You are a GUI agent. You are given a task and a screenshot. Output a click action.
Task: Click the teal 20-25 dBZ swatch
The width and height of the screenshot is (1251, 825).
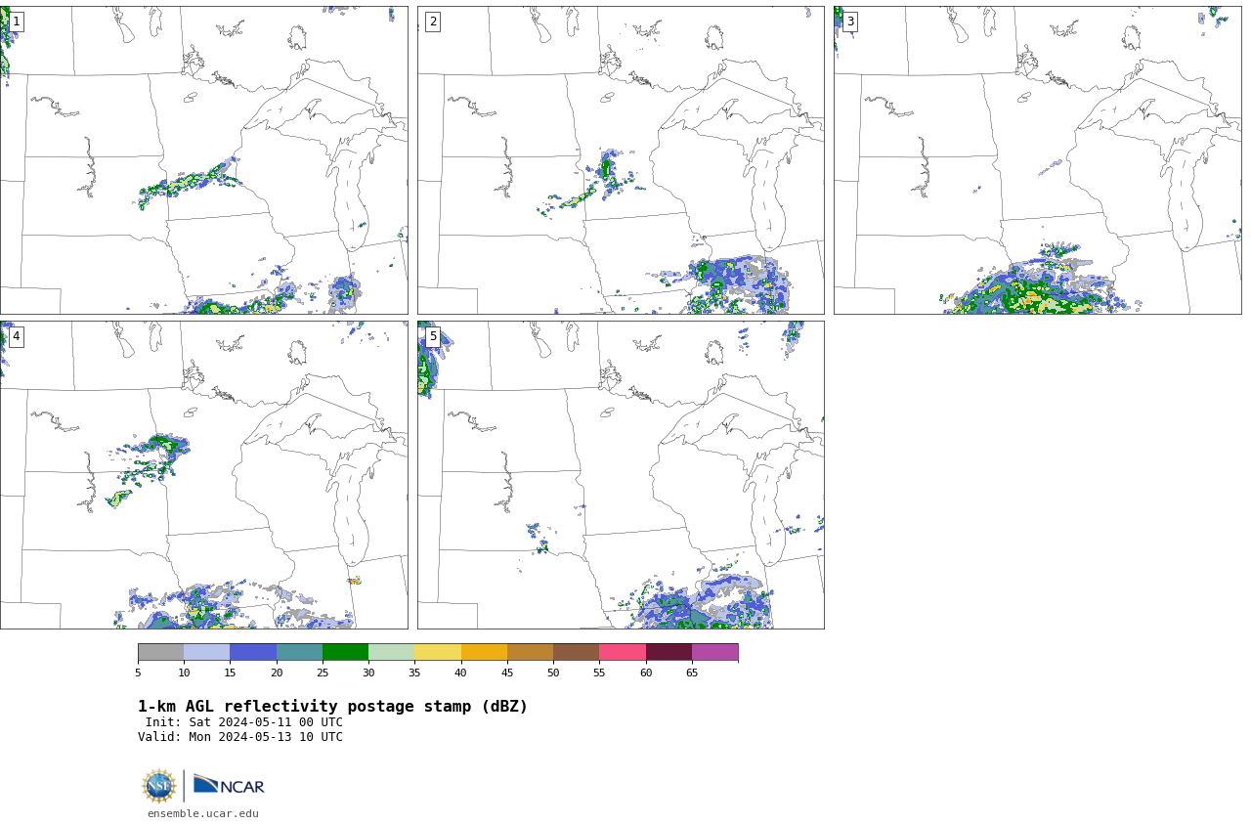click(299, 652)
